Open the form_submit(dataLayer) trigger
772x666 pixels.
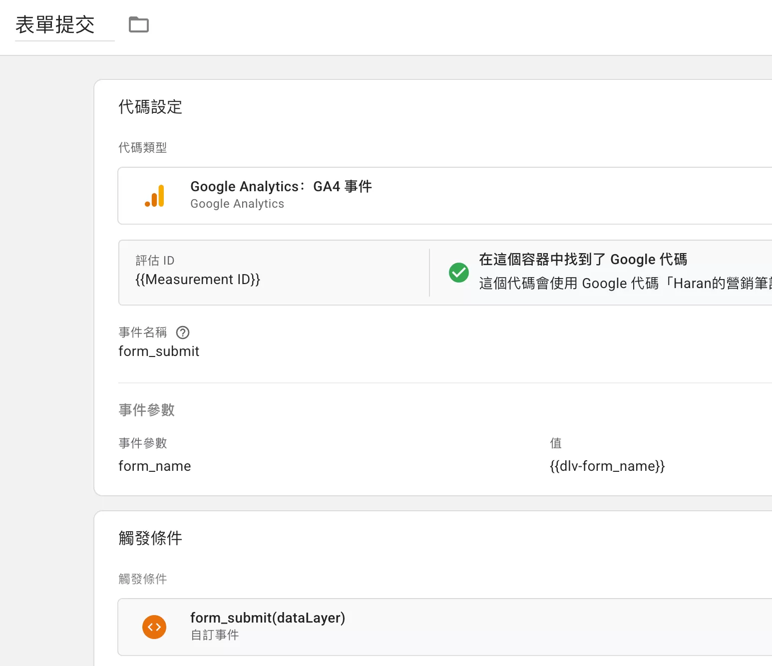pyautogui.click(x=445, y=627)
